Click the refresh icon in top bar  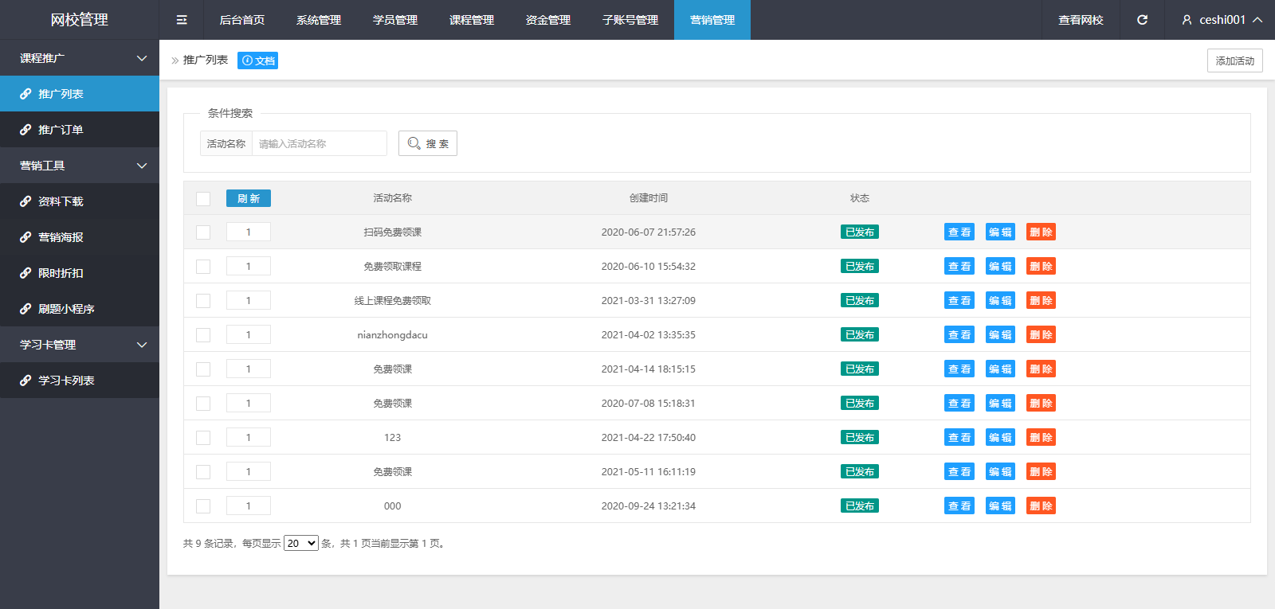1142,20
